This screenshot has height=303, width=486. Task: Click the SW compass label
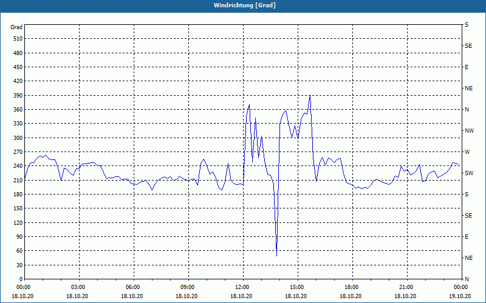469,173
